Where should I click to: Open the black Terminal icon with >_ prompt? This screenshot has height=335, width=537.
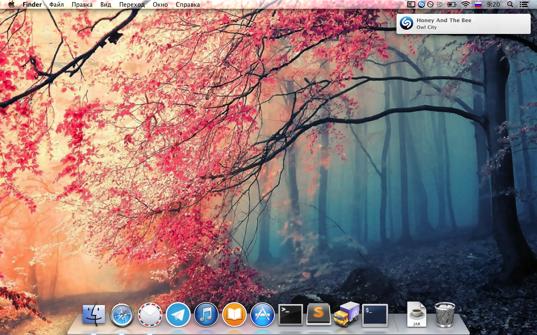point(291,315)
